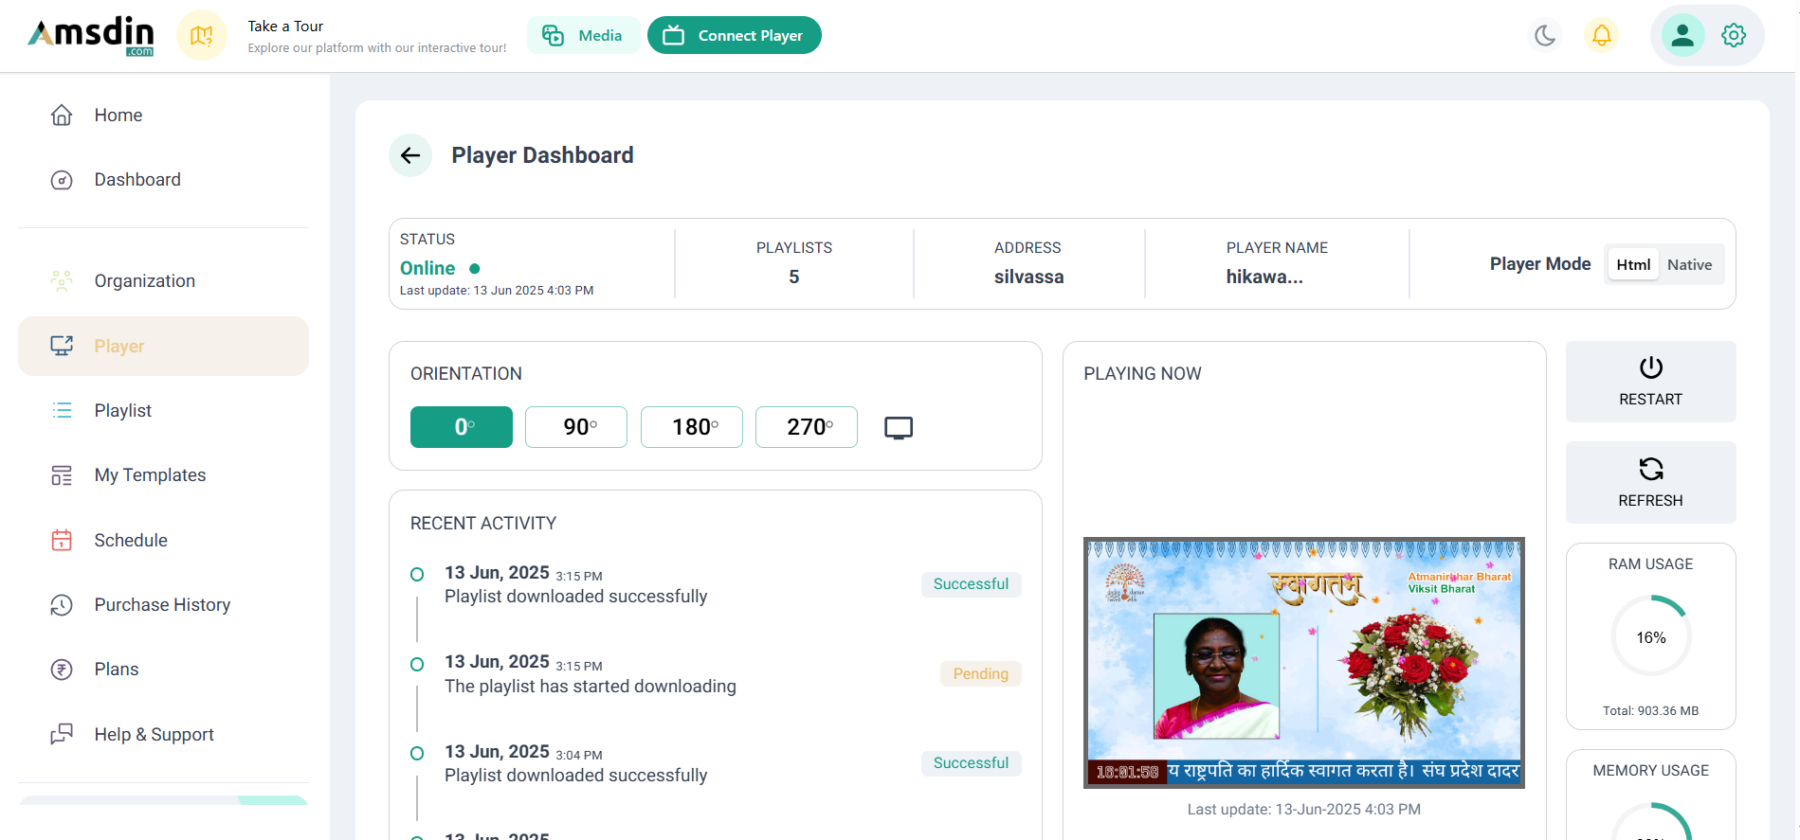Click the playlists count 5
The image size is (1800, 840).
point(794,277)
